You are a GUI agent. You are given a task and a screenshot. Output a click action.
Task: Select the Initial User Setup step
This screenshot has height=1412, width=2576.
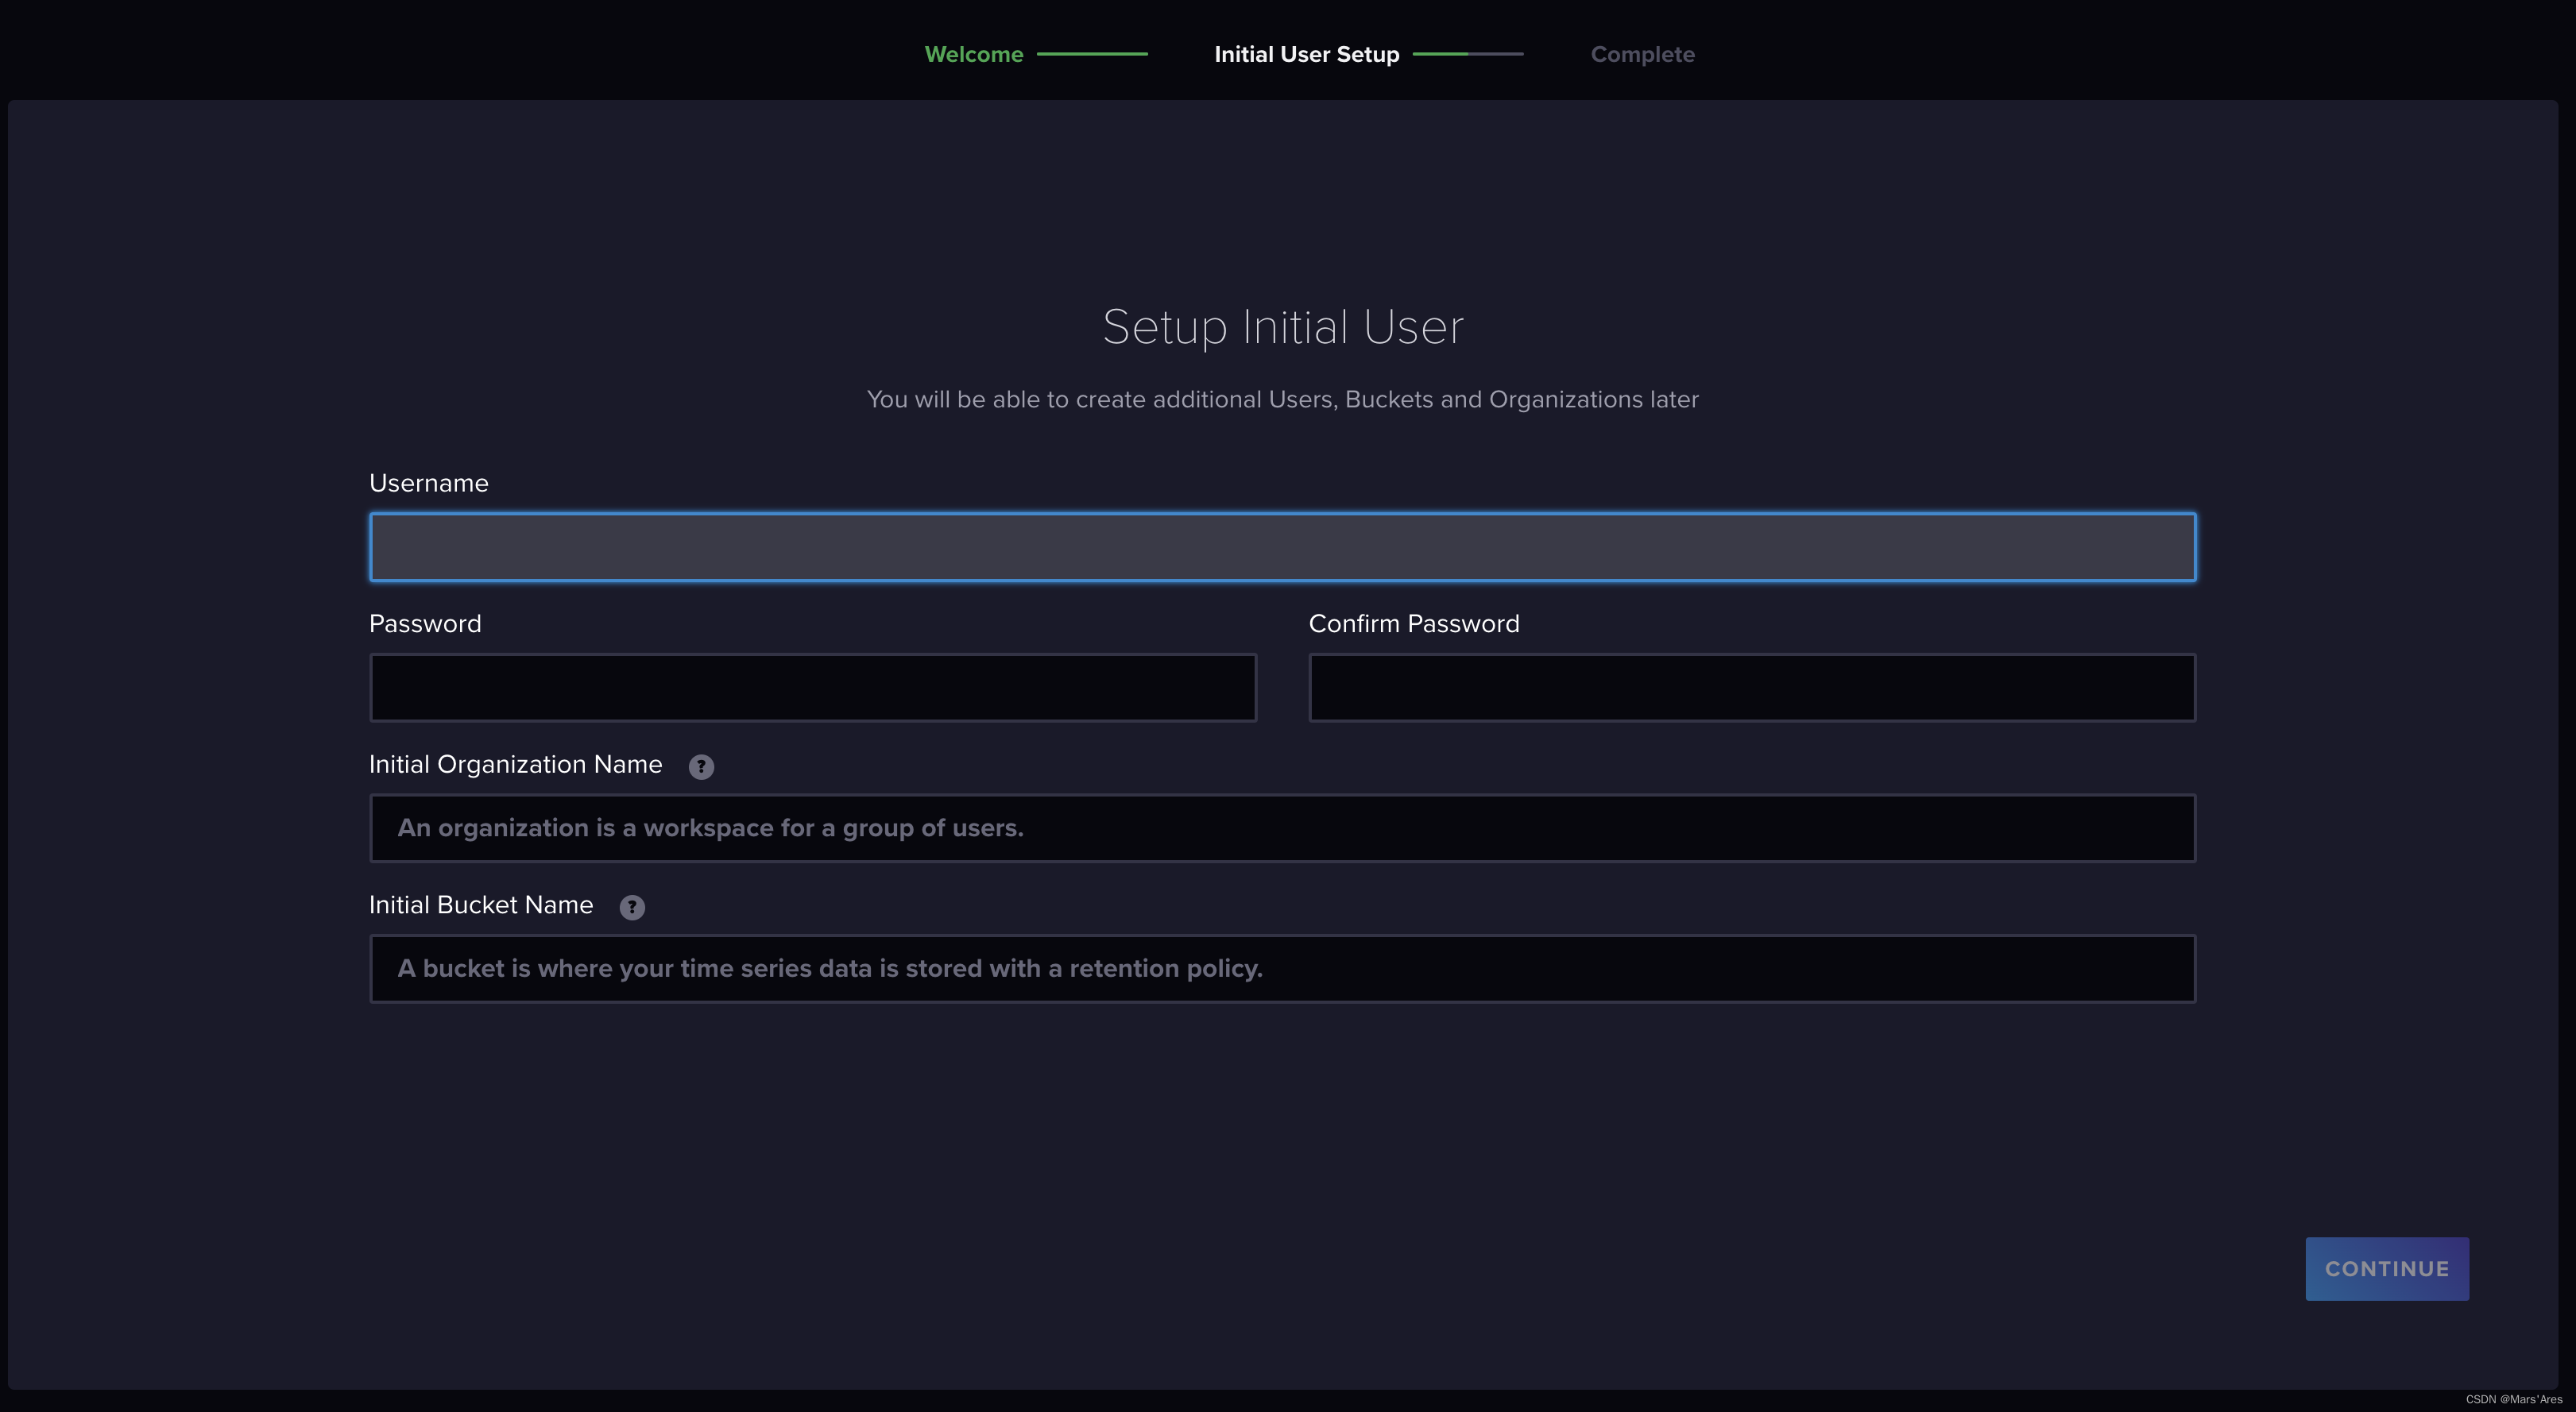(1306, 55)
